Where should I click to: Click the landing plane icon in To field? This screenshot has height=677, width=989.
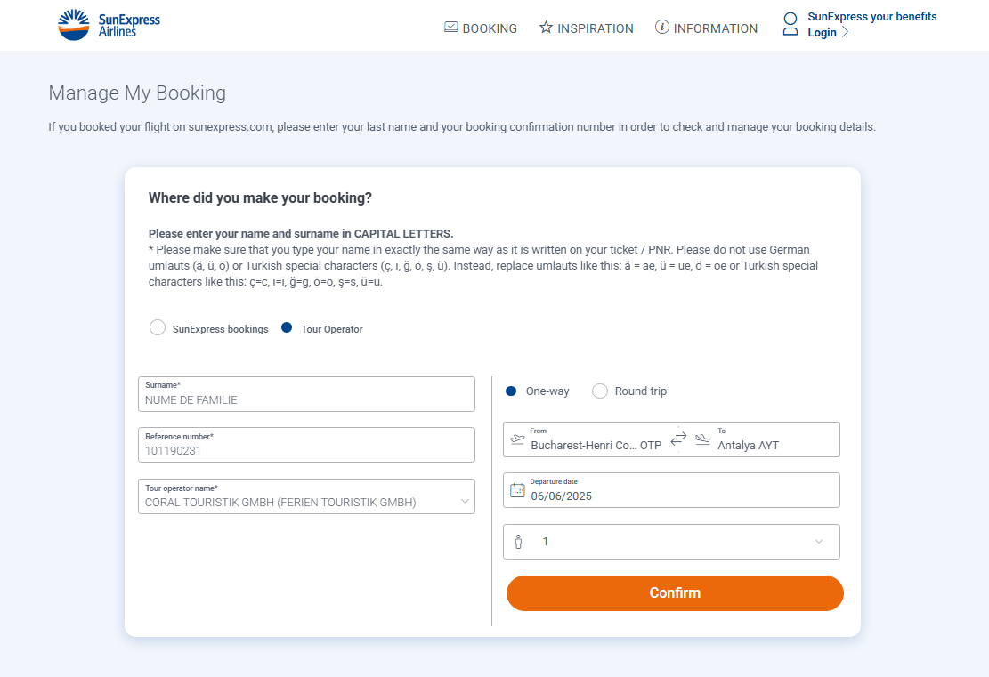(x=702, y=439)
